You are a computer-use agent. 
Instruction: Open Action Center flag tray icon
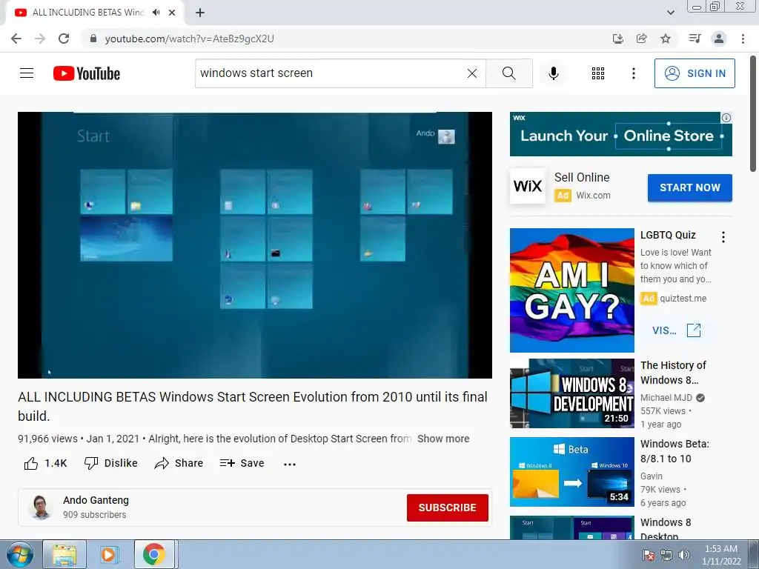649,555
